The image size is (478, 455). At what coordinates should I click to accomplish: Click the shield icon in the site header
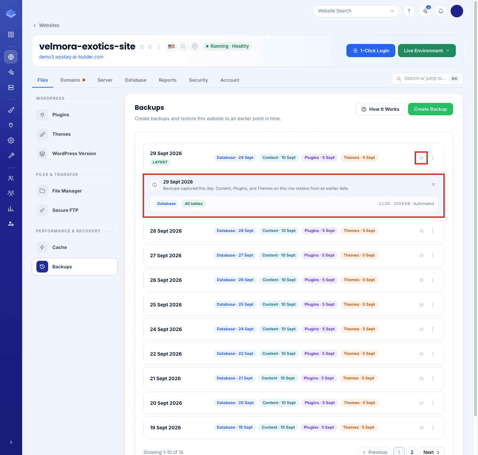click(195, 46)
